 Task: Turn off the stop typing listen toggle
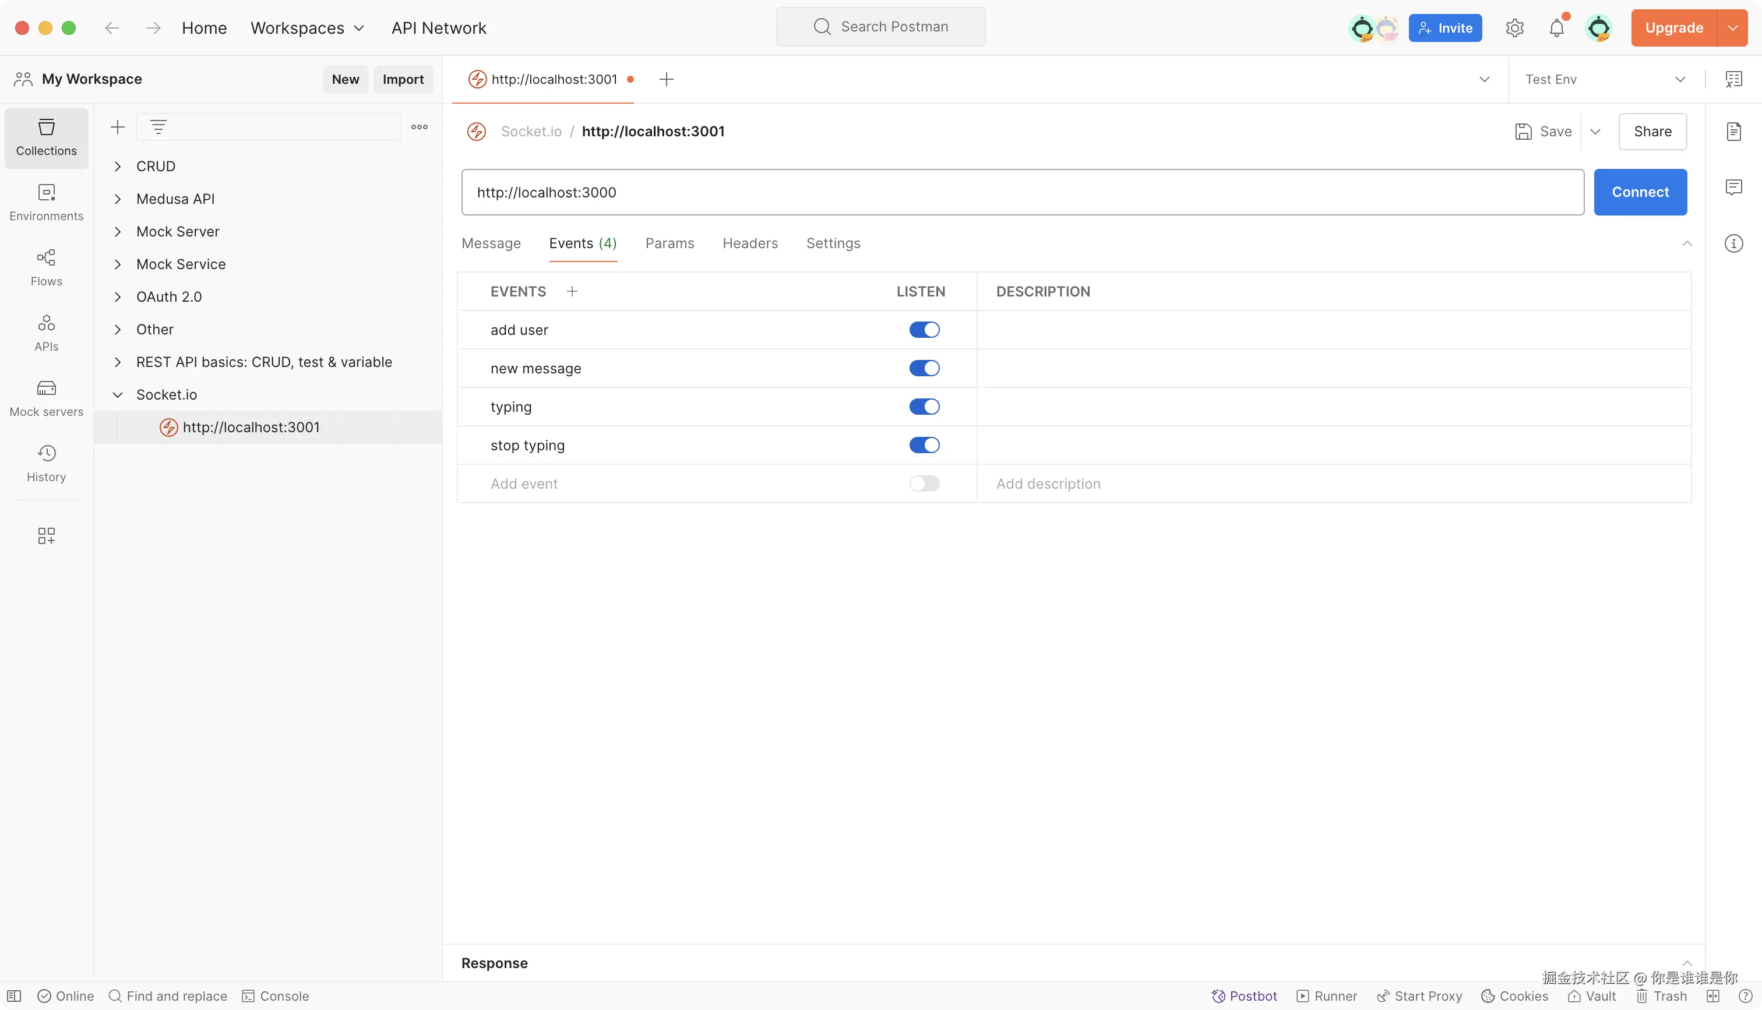tap(924, 446)
